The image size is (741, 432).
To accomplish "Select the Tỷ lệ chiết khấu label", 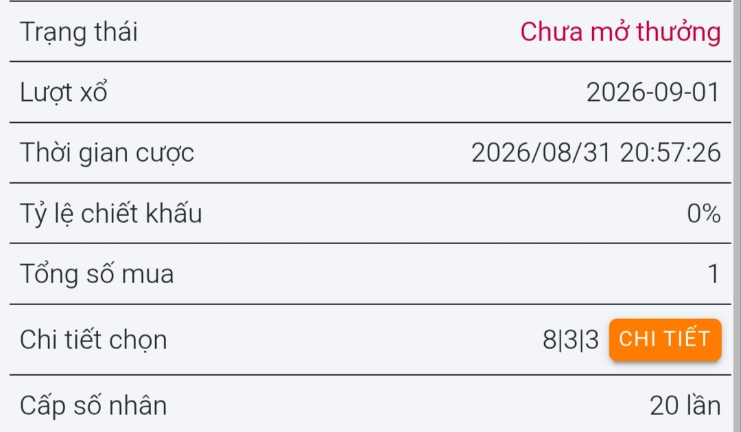I will (x=111, y=213).
